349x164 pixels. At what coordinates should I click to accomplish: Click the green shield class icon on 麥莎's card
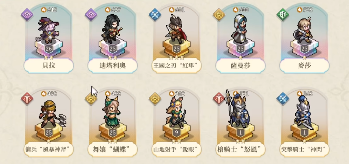pos(283,15)
